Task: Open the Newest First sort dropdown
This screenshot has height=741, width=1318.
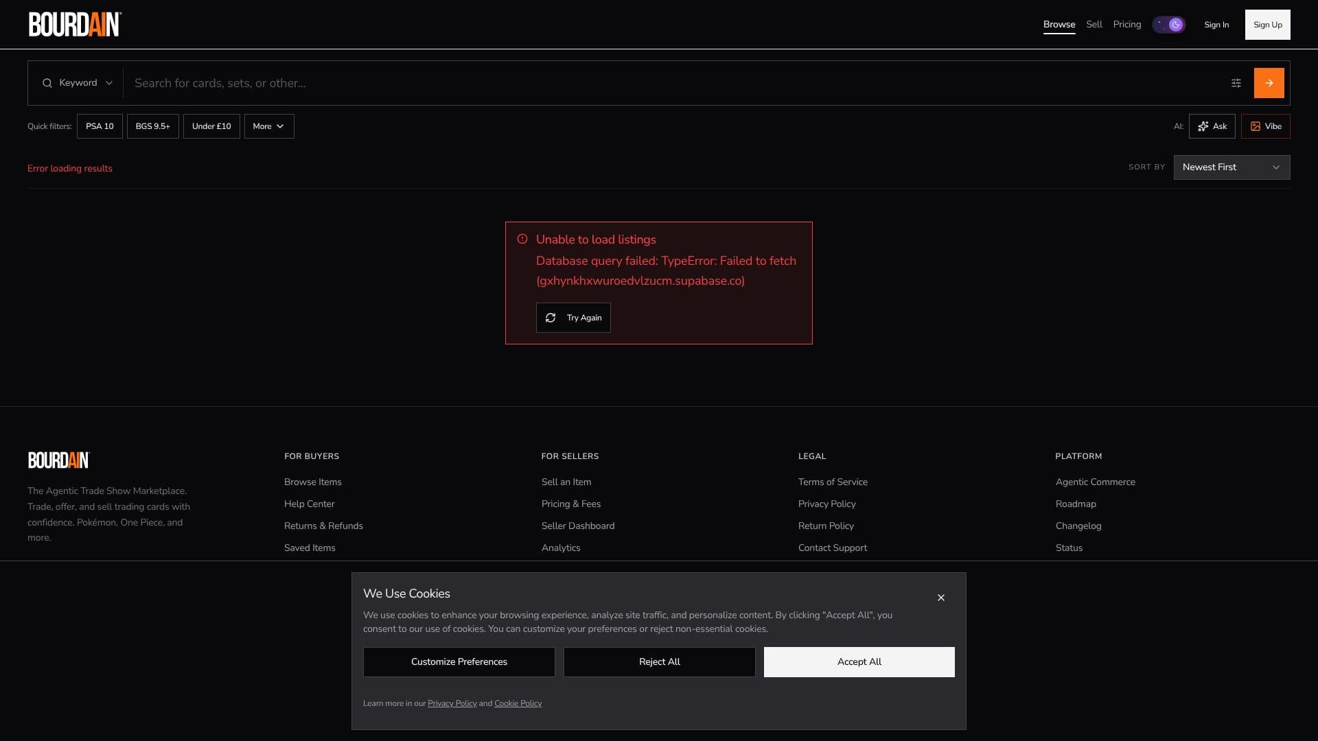Action: 1232,167
